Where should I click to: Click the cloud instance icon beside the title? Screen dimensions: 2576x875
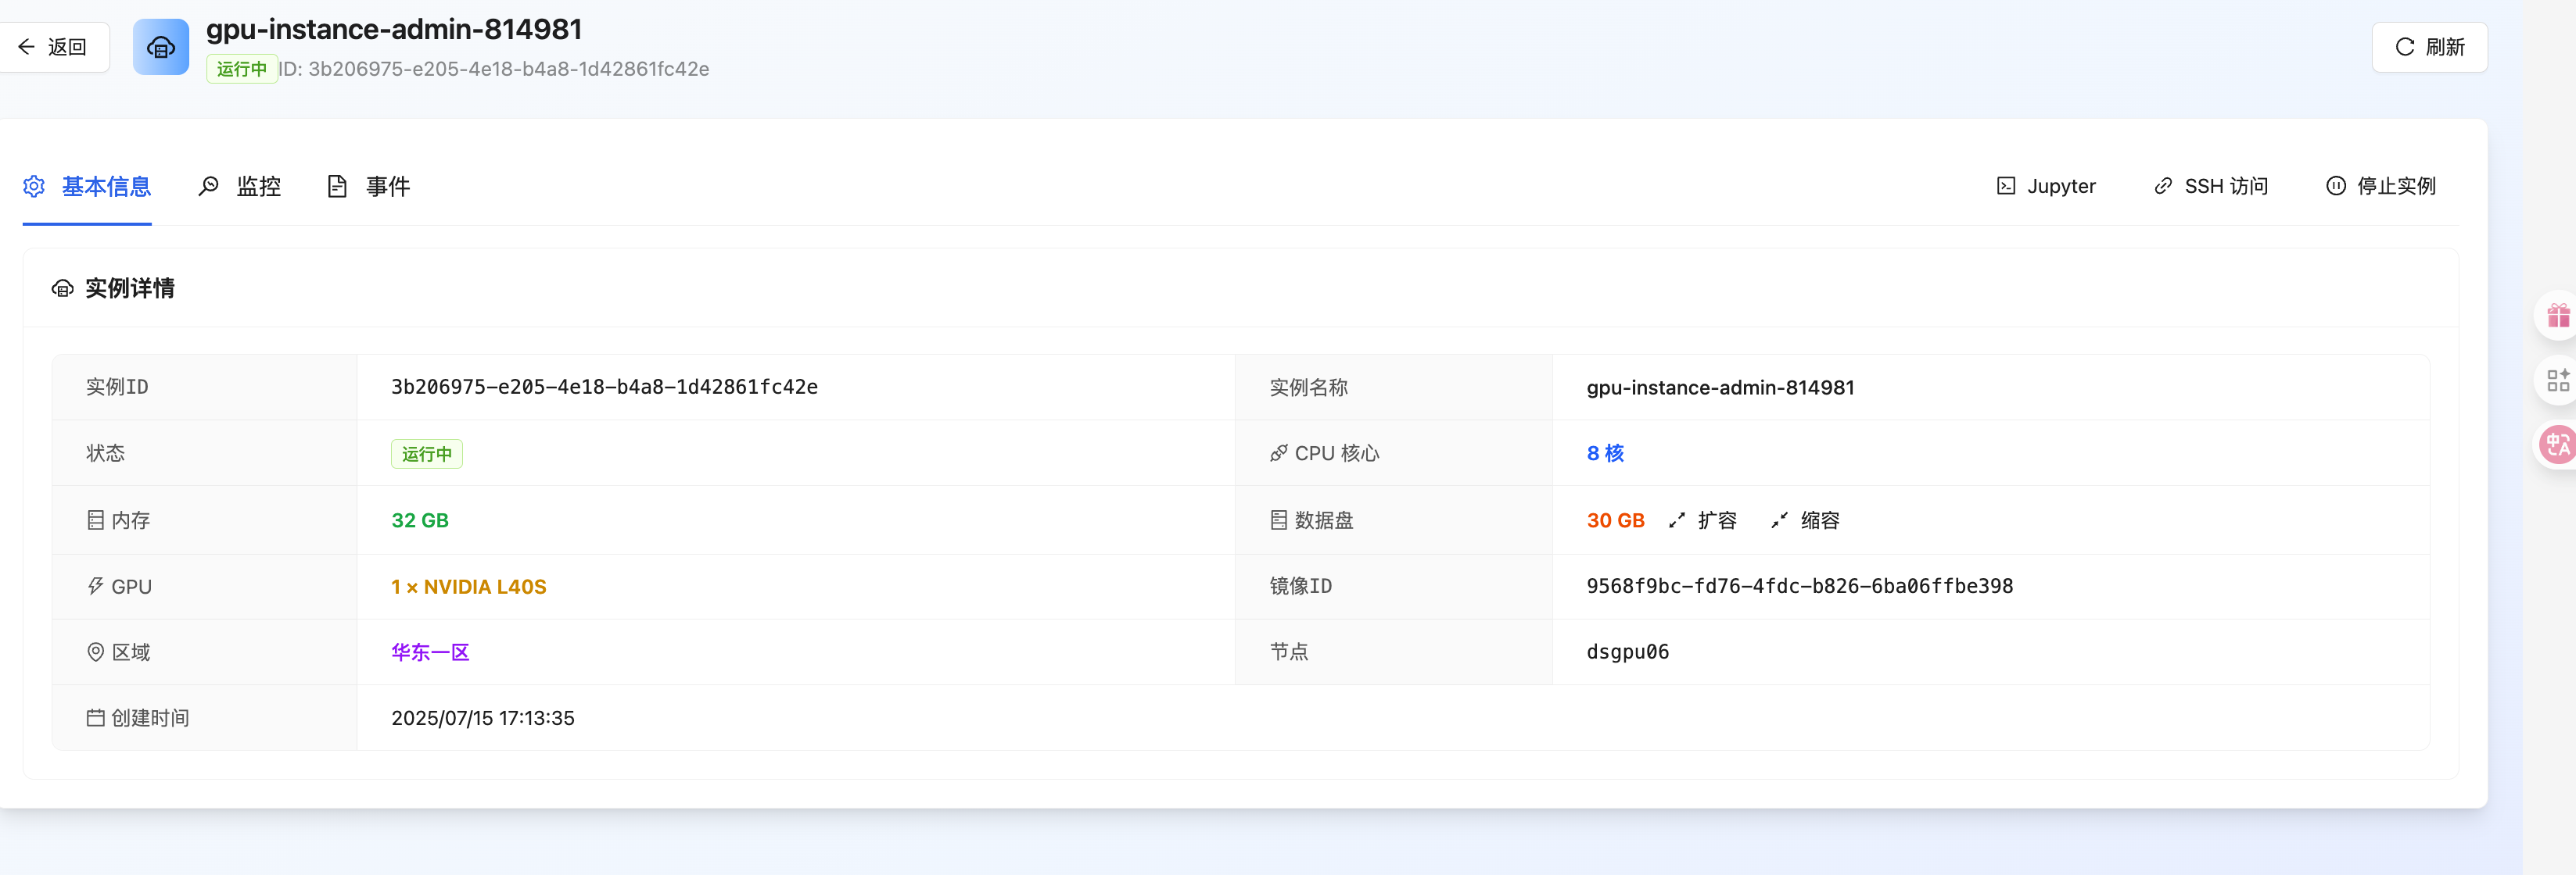click(x=161, y=46)
